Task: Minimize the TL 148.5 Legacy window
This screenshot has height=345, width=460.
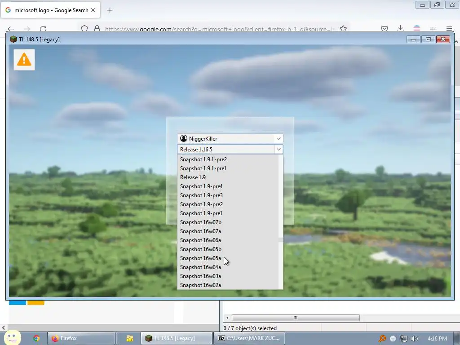Action: click(x=413, y=40)
